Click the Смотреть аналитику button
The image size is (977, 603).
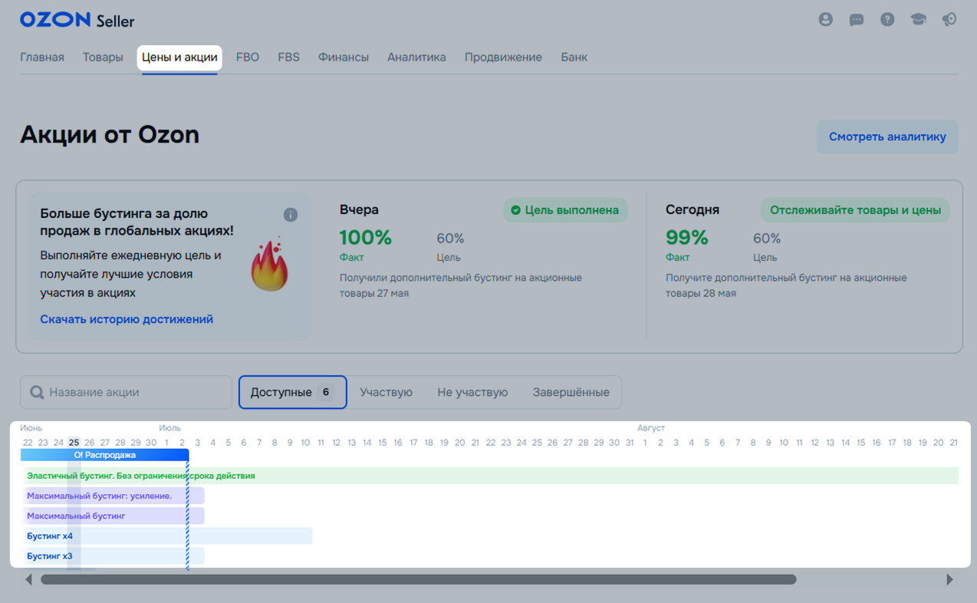(887, 137)
